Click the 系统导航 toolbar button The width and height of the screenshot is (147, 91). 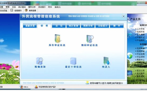[x=4, y=11]
